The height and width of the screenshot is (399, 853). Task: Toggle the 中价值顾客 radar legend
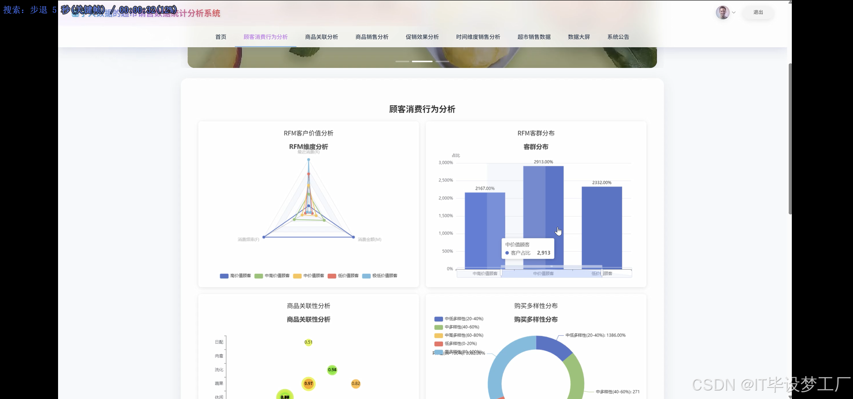[309, 276]
